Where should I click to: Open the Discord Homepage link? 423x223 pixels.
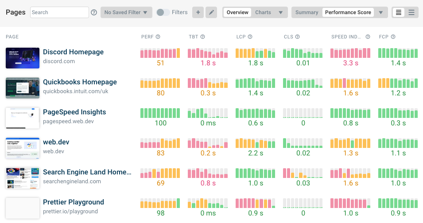tap(73, 52)
